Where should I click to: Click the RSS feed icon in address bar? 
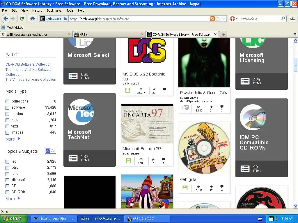[212, 19]
